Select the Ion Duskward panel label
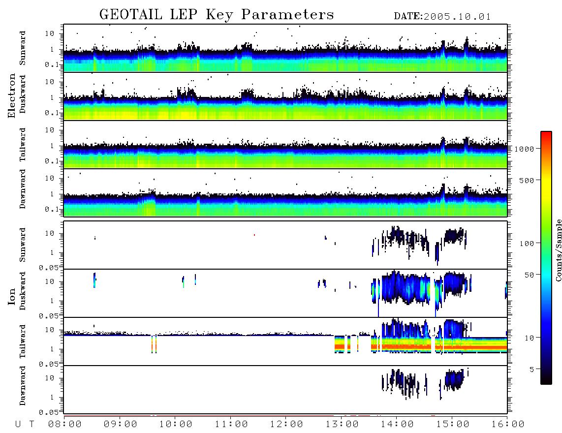Image resolution: width=562 pixels, height=433 pixels. coord(23,291)
